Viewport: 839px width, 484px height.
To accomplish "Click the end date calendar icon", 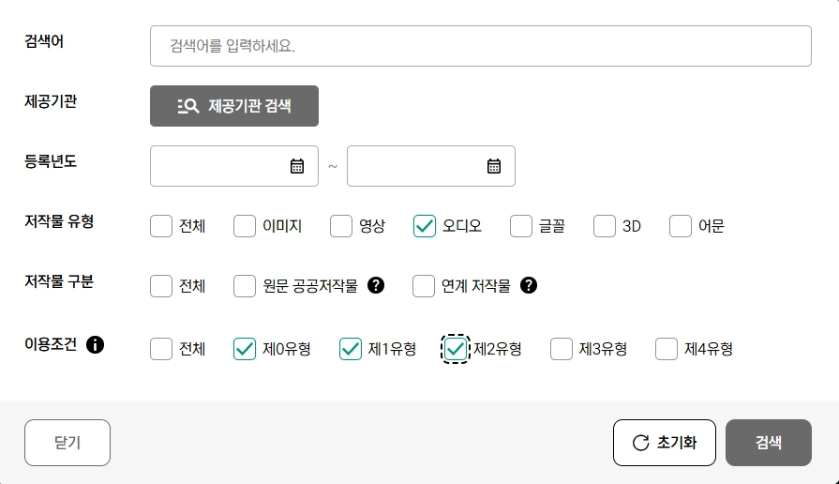I will click(494, 166).
